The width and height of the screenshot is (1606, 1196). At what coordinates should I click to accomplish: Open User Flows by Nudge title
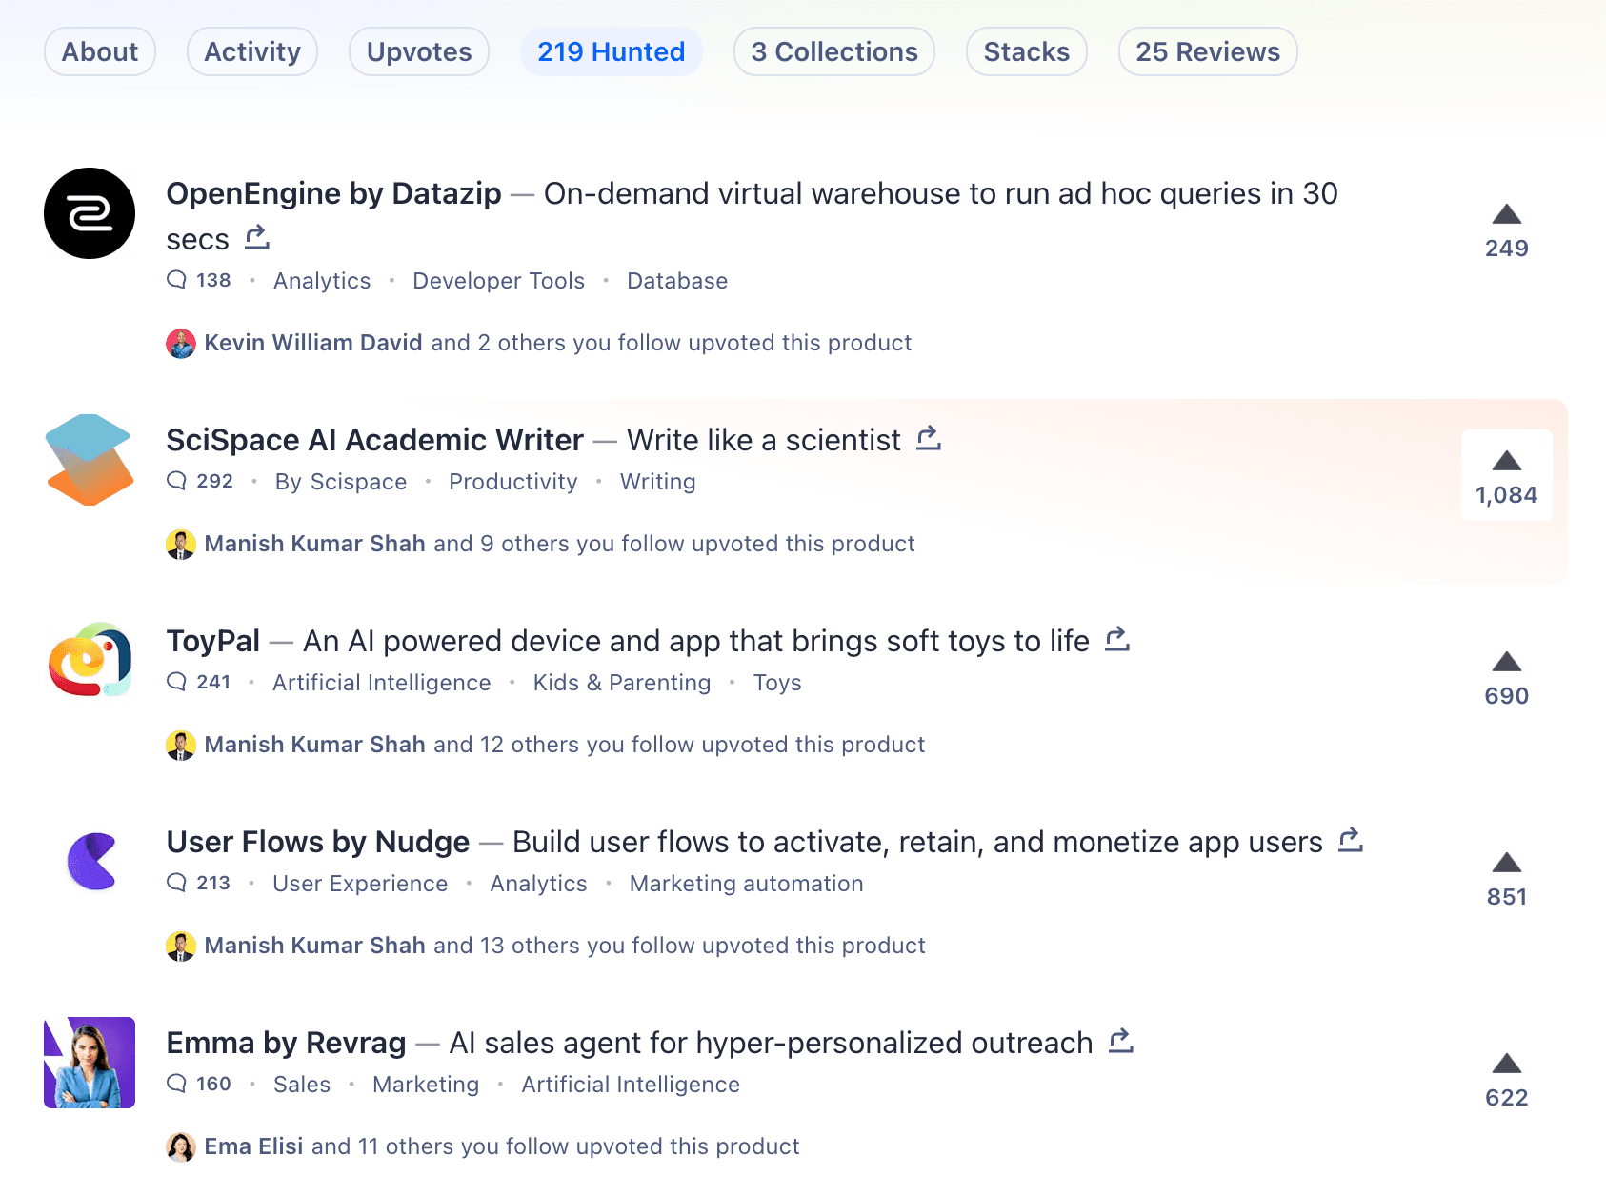pyautogui.click(x=317, y=842)
